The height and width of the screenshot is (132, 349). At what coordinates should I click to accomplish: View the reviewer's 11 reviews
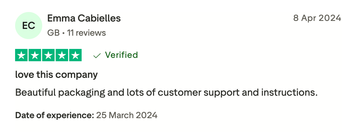(86, 33)
